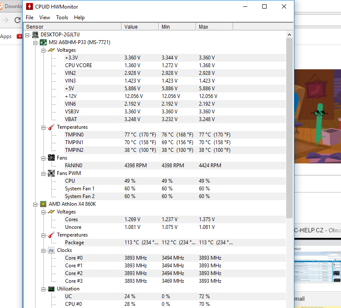Collapse the Athlon Voltages group
Screen dimensions: 341x308
(x=44, y=212)
